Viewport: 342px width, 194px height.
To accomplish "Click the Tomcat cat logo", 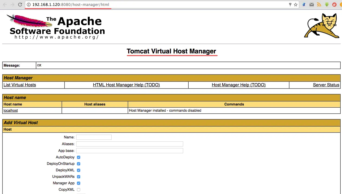I will coord(322,26).
